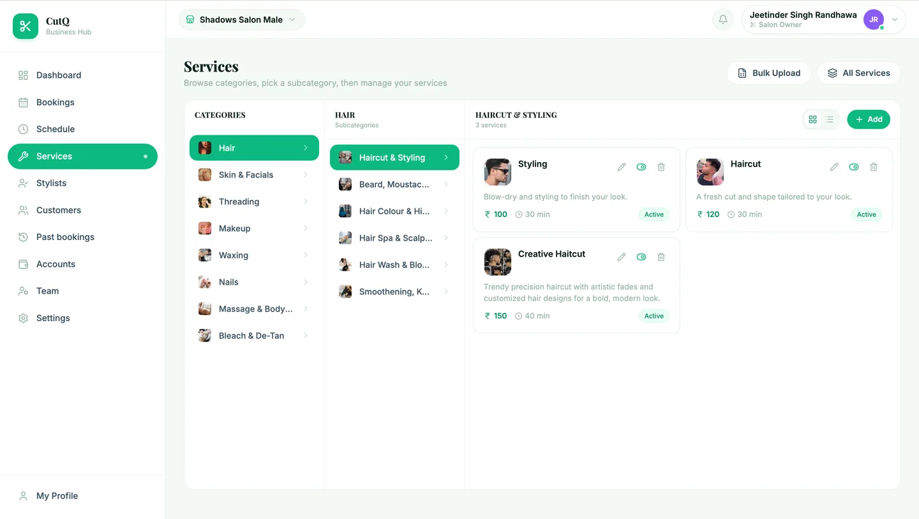
Task: Switch to list view icon
Action: 829,119
